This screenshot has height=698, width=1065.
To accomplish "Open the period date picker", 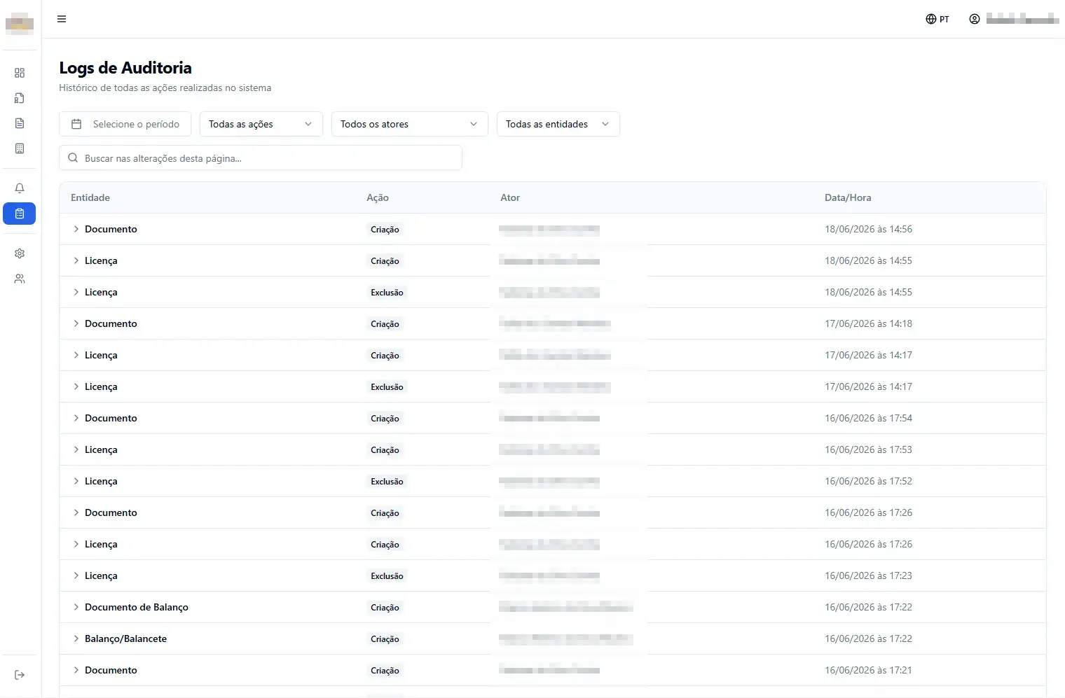I will point(125,124).
